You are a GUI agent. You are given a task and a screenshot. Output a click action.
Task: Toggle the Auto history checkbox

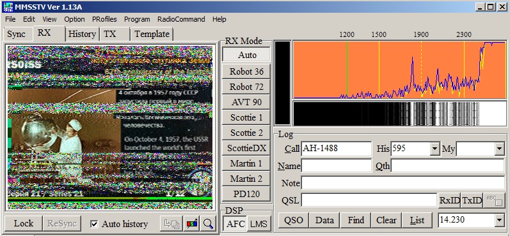[94, 224]
